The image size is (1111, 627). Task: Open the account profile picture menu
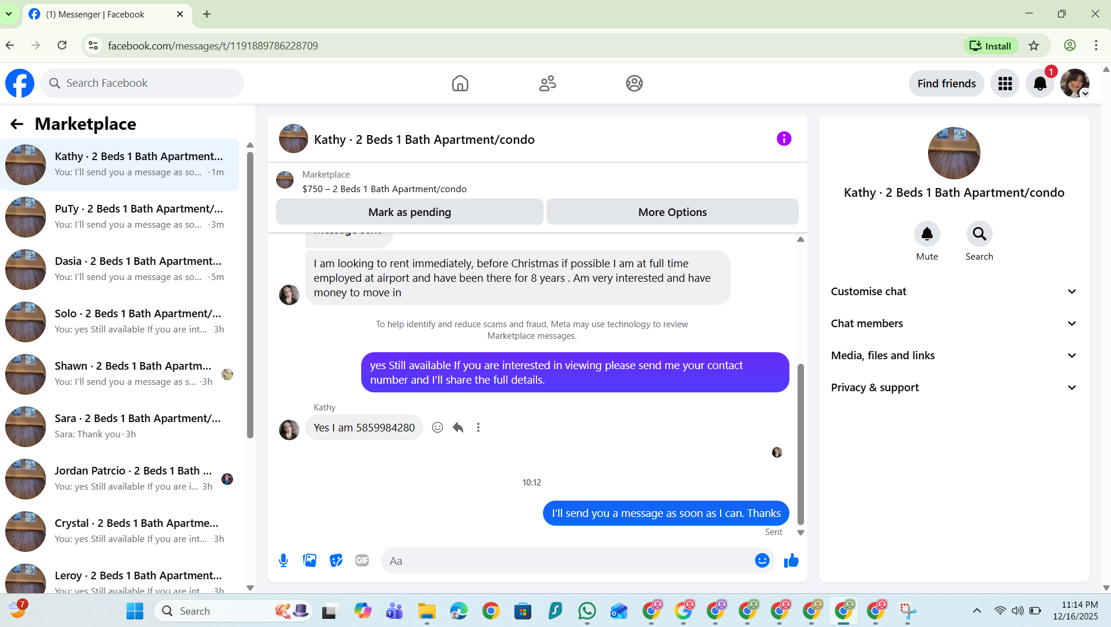[1075, 84]
